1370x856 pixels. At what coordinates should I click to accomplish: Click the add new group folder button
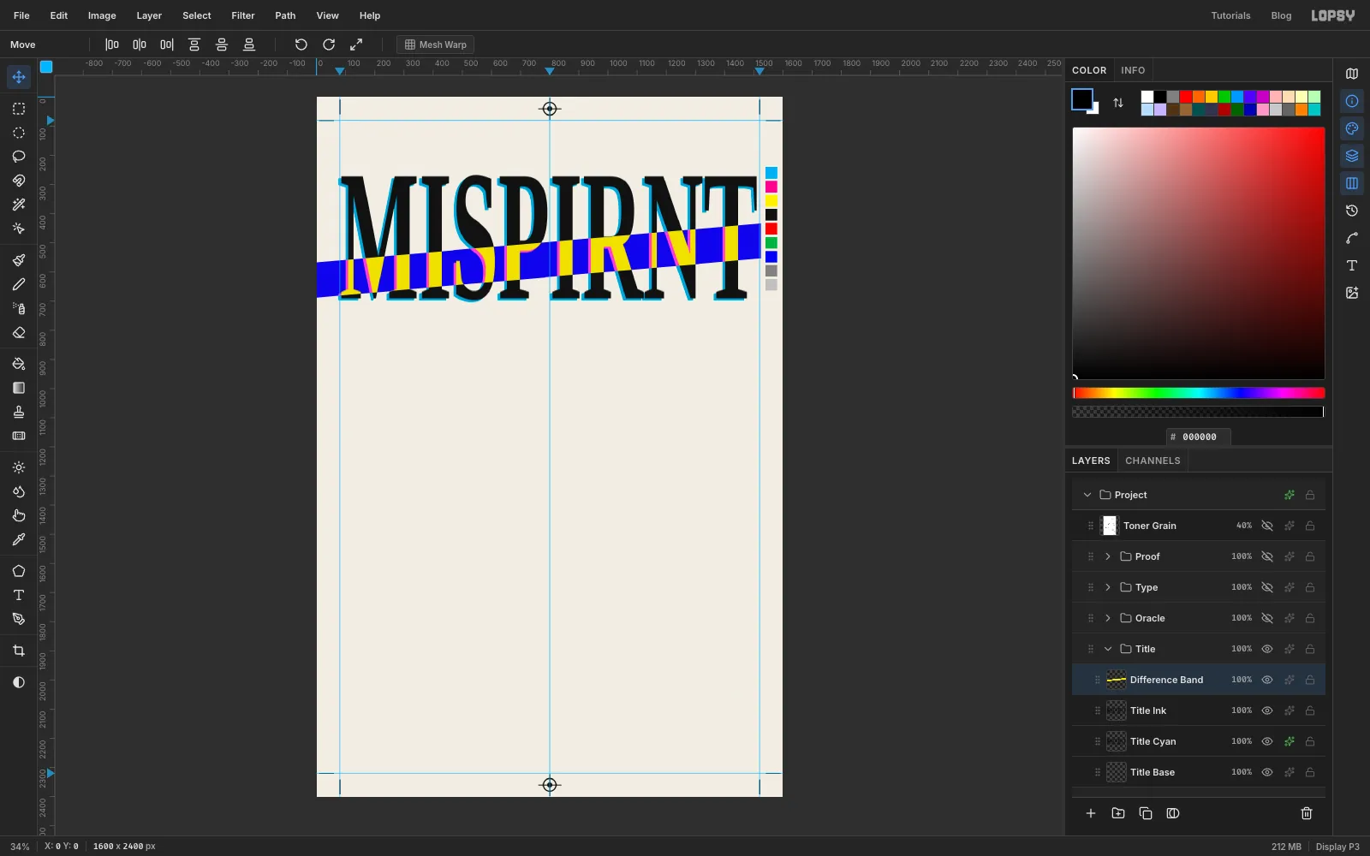(1118, 813)
